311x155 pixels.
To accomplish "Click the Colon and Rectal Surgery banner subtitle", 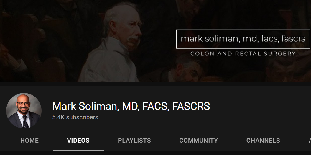I will point(243,53).
